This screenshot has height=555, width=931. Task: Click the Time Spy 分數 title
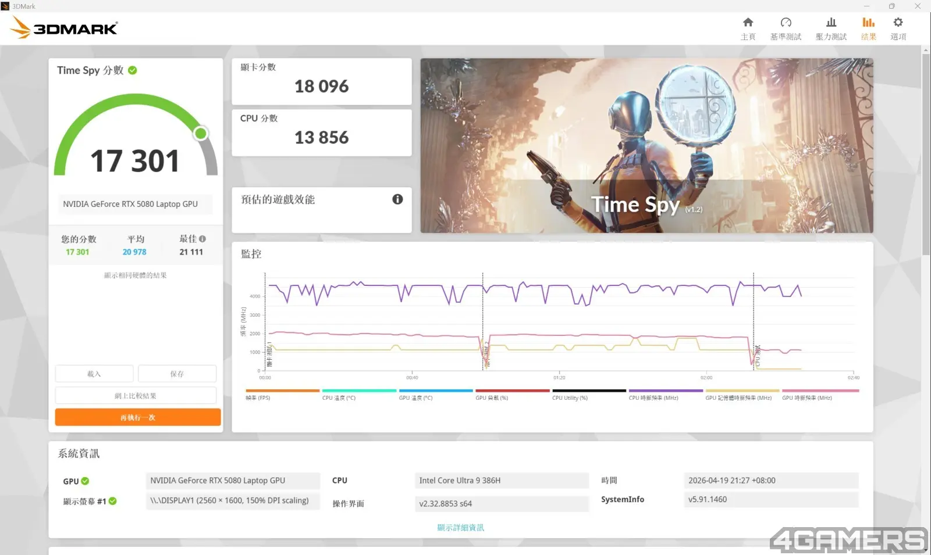click(x=90, y=70)
